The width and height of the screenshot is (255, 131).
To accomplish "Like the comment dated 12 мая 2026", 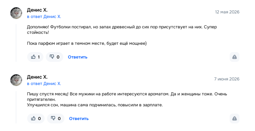I will (35, 57).
